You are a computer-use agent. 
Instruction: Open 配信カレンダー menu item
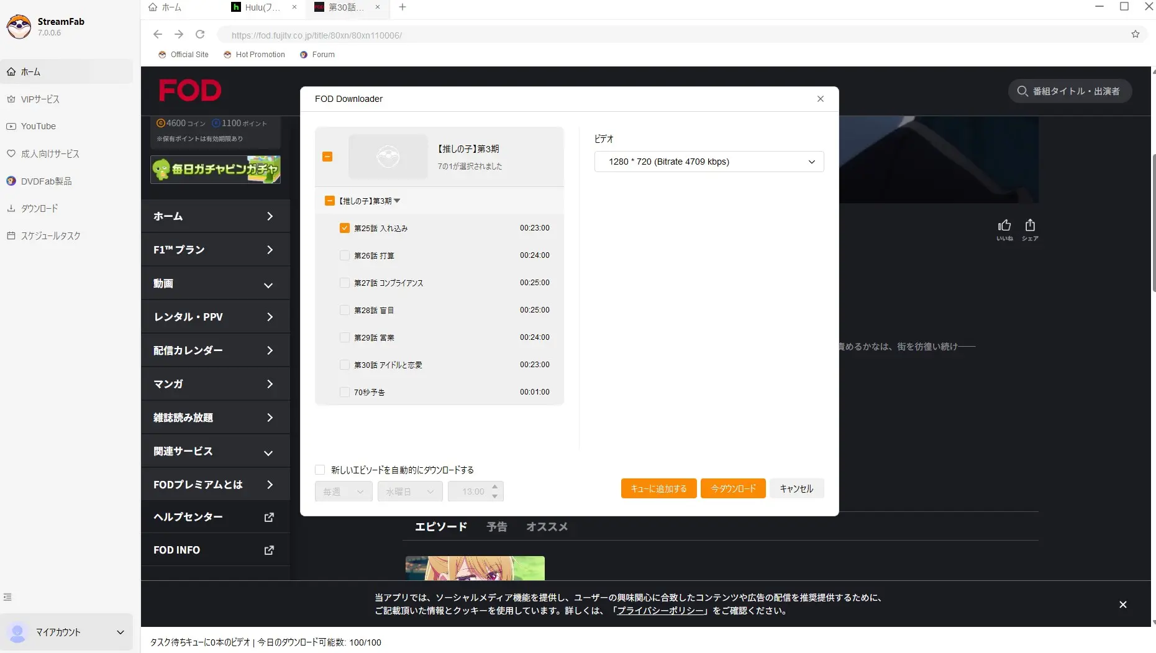pos(216,350)
